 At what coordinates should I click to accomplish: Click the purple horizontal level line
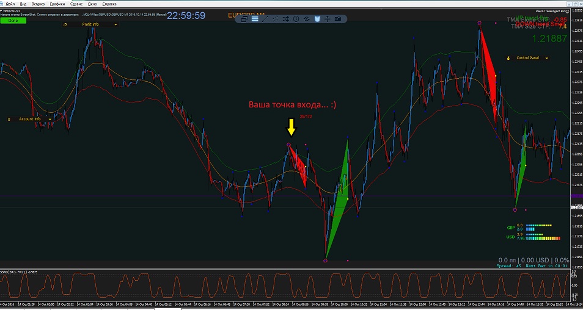(285, 196)
